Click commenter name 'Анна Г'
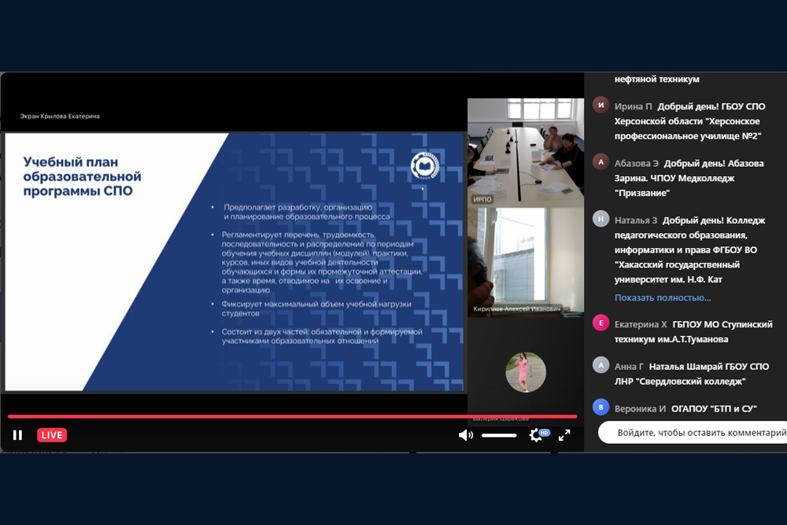 (628, 367)
